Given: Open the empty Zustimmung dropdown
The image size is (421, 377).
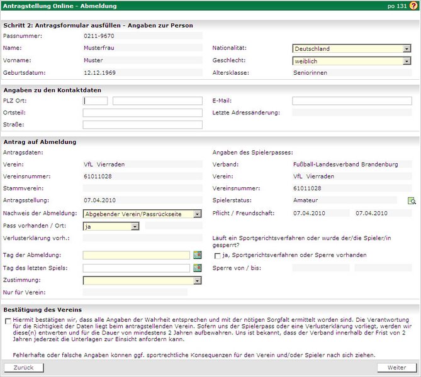Looking at the screenshot, I should (142, 280).
